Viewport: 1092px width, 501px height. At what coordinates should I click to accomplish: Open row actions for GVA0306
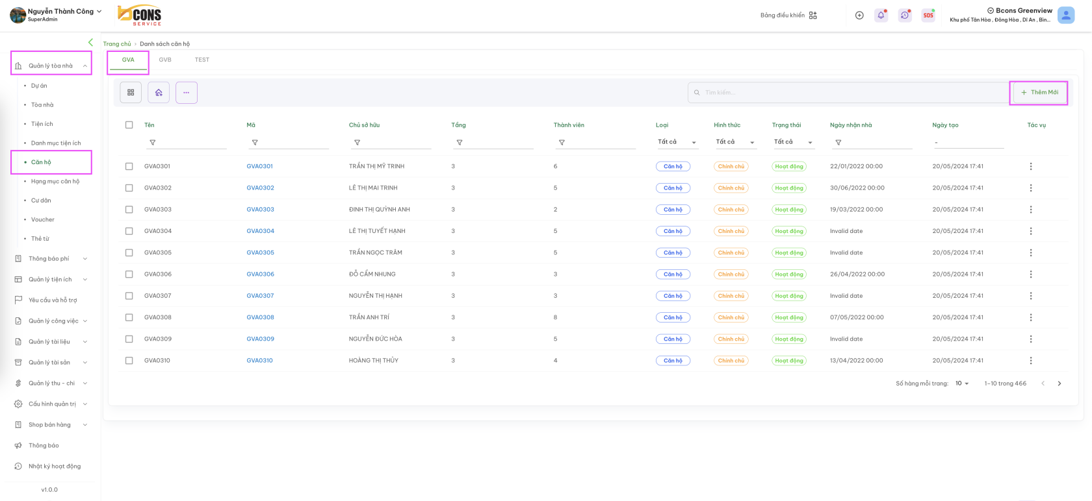coord(1031,274)
